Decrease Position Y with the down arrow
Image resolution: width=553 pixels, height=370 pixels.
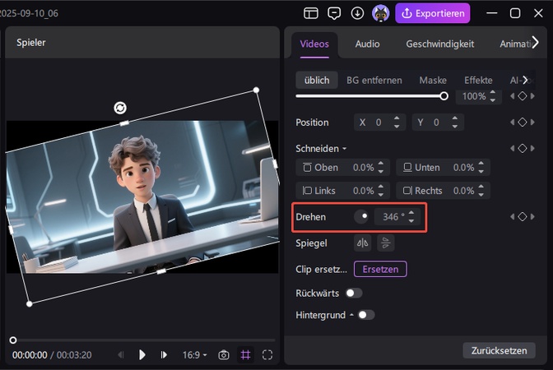(x=455, y=127)
